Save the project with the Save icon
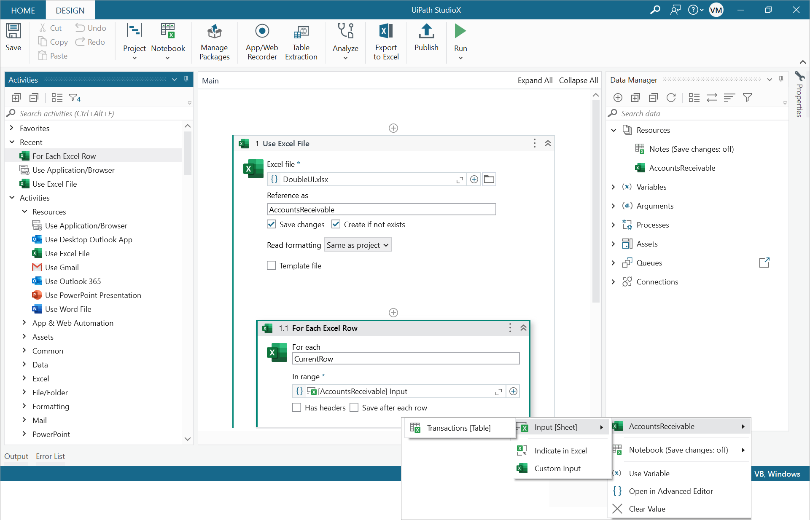This screenshot has width=810, height=520. coord(13,38)
